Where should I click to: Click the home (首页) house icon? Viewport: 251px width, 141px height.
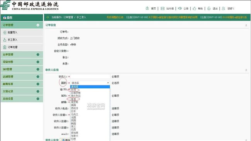tap(147, 8)
